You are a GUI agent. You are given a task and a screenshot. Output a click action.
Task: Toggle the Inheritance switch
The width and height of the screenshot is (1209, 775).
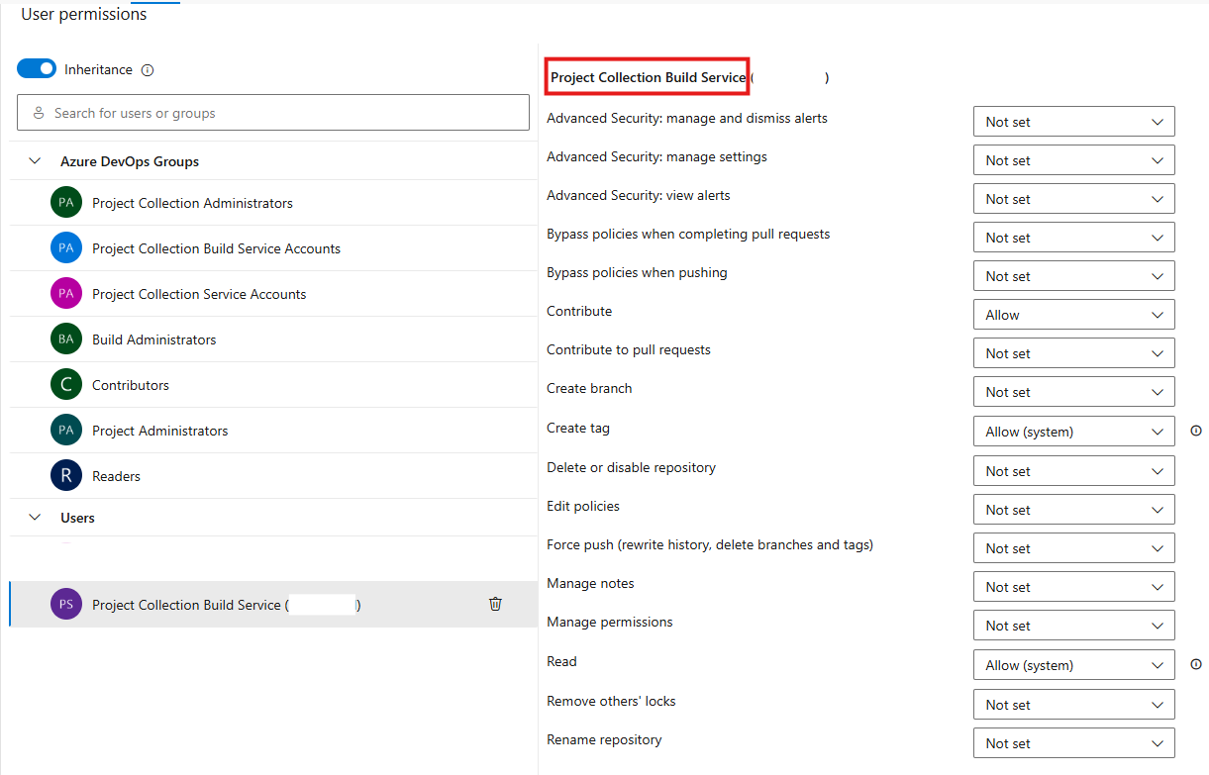[x=37, y=69]
